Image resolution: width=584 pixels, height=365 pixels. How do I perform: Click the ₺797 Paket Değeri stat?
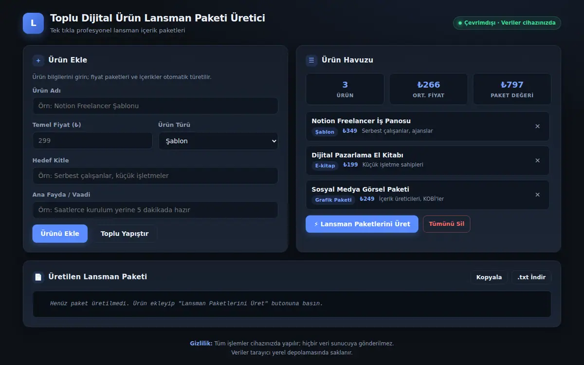coord(512,89)
